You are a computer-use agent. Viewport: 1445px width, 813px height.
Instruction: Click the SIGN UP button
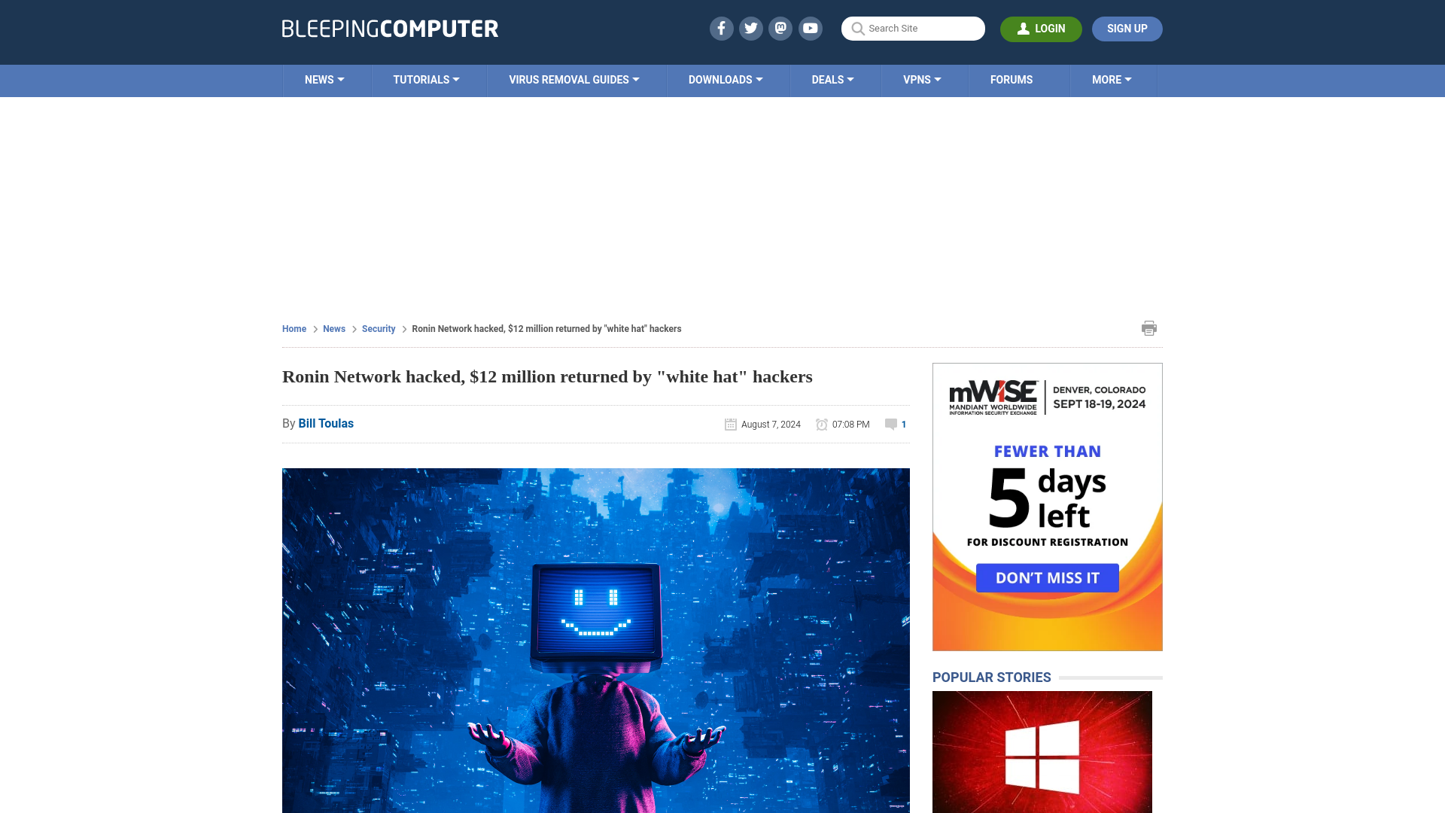click(x=1127, y=29)
